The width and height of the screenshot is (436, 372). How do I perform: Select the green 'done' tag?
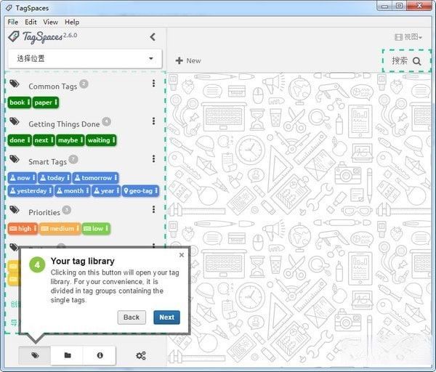click(19, 140)
